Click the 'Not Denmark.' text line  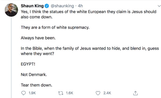coord(34,75)
